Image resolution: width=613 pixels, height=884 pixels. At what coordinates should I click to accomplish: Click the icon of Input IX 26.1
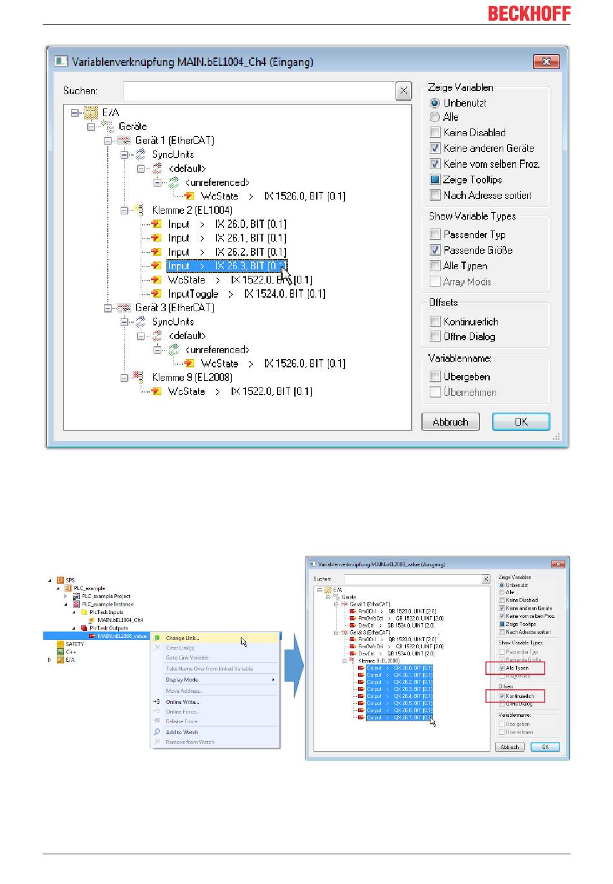pos(156,238)
